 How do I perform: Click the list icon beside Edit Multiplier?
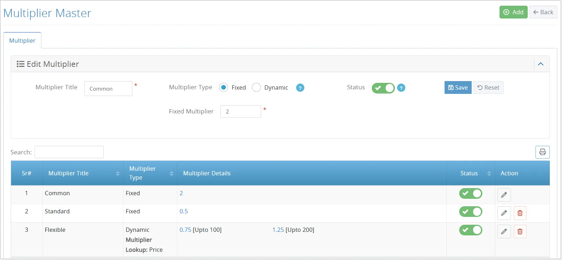point(21,64)
